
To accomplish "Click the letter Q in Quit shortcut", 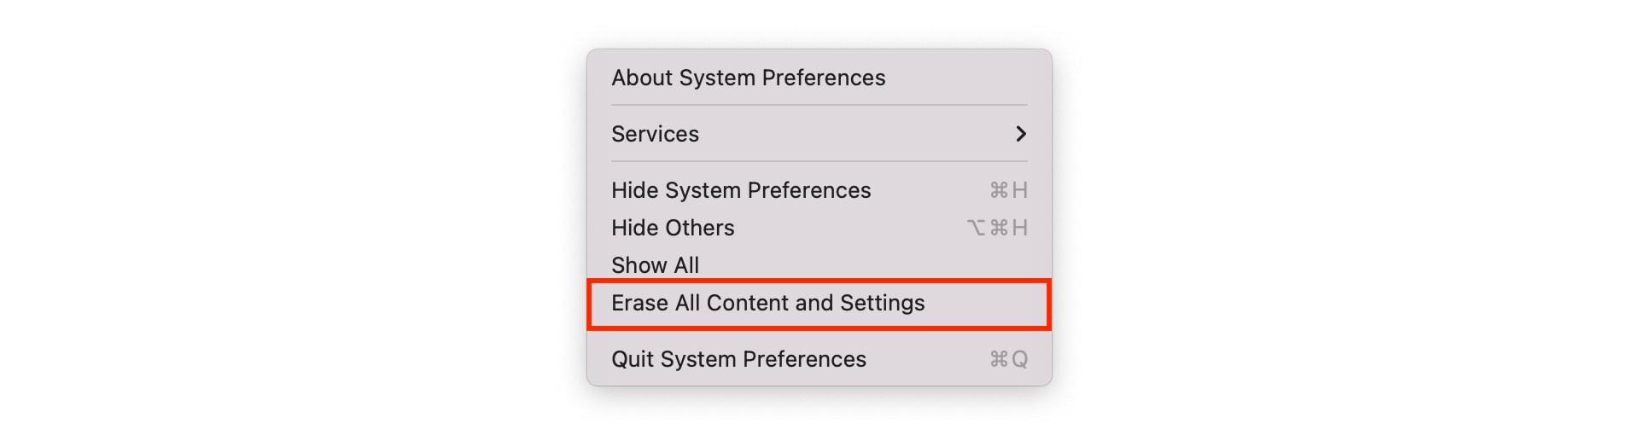I will click(x=1019, y=360).
